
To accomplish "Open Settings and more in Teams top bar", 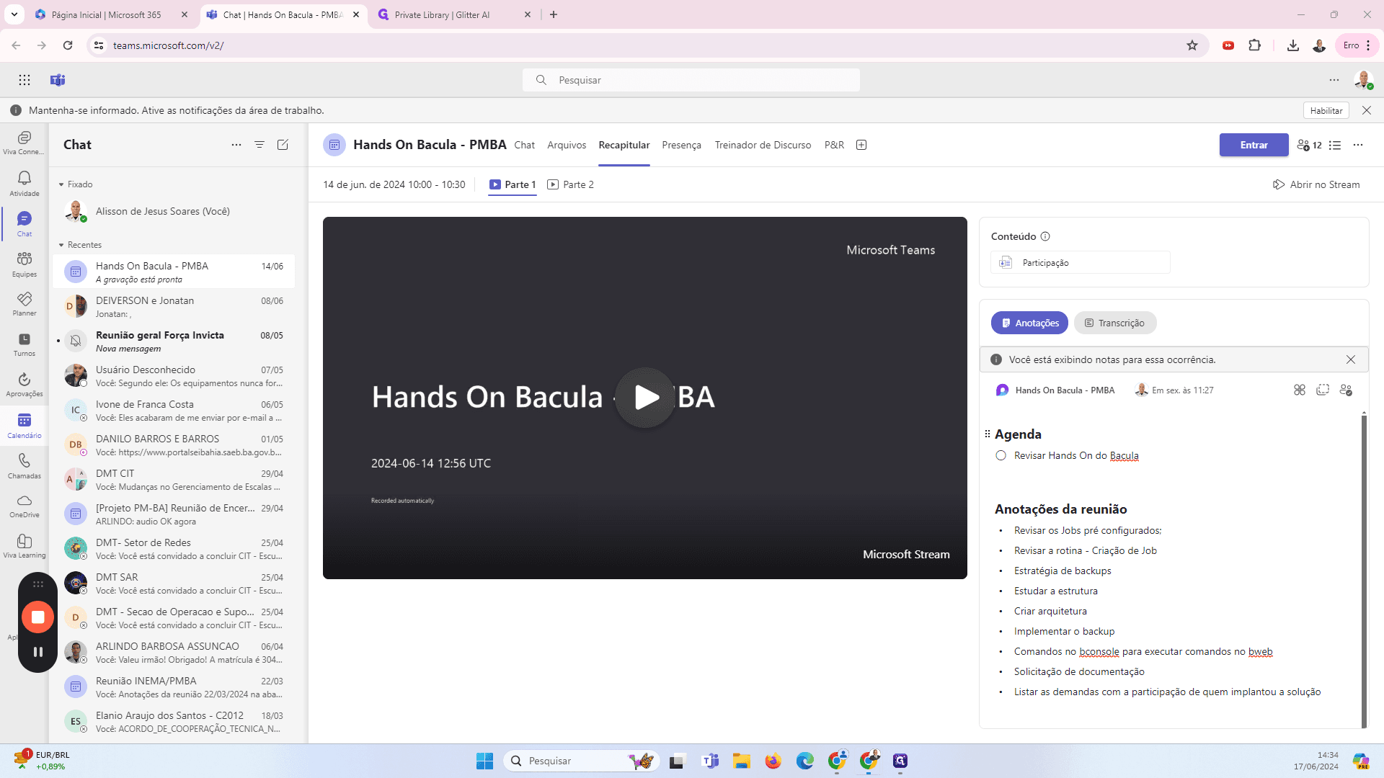I will (x=1334, y=80).
